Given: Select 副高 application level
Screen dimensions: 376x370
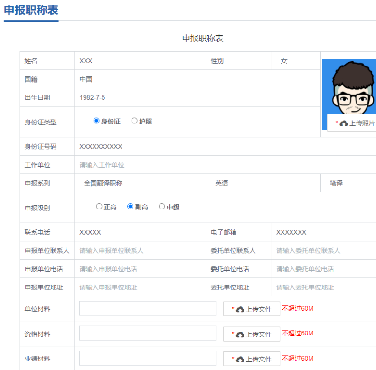Looking at the screenshot, I should point(131,207).
